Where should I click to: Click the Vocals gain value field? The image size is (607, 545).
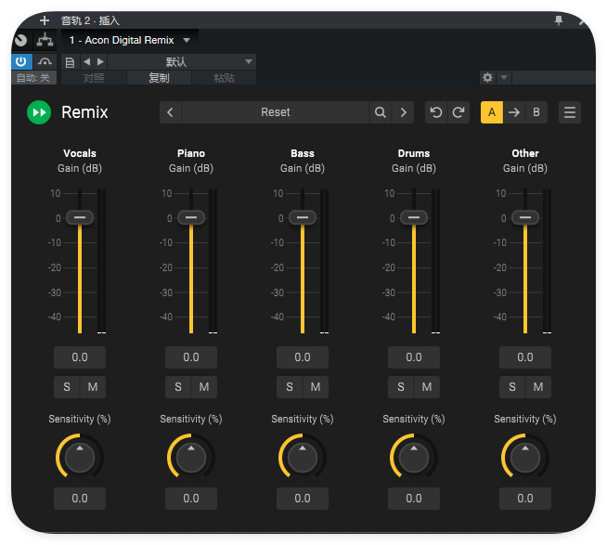(80, 357)
